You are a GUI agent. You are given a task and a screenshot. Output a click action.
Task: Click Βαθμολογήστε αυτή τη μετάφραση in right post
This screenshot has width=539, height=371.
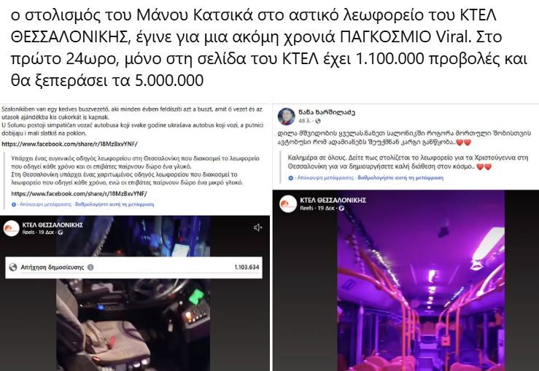(x=400, y=178)
